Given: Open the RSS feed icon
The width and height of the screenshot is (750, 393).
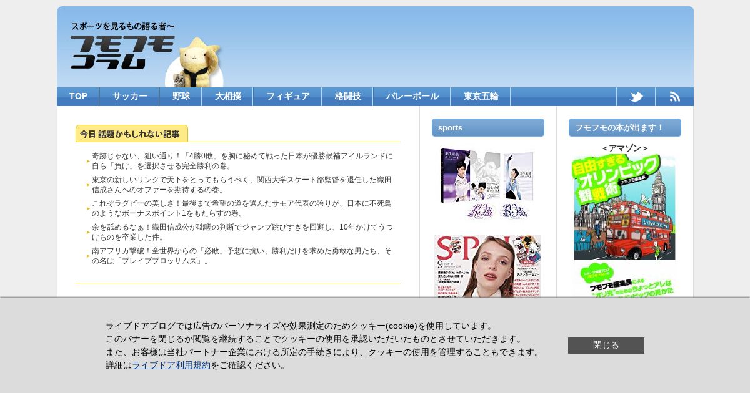Looking at the screenshot, I should click(x=674, y=97).
